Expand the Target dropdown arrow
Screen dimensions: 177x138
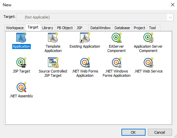click(x=170, y=17)
